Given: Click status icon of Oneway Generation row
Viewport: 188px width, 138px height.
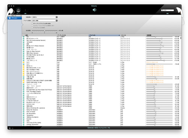Looking at the screenshot, I should [23, 124].
